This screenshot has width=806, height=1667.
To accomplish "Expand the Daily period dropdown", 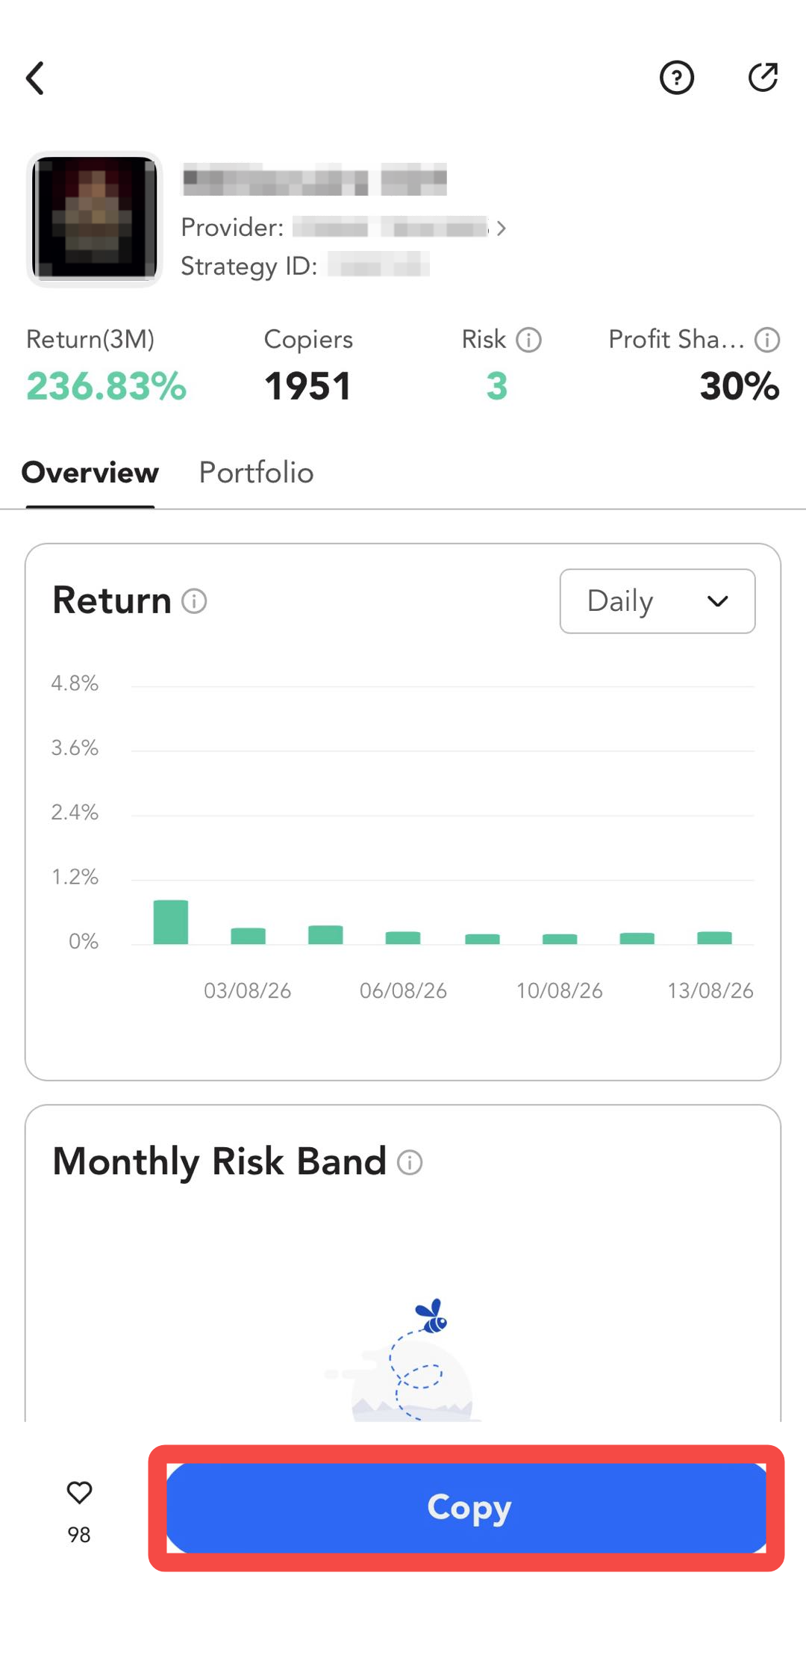I will coord(657,601).
